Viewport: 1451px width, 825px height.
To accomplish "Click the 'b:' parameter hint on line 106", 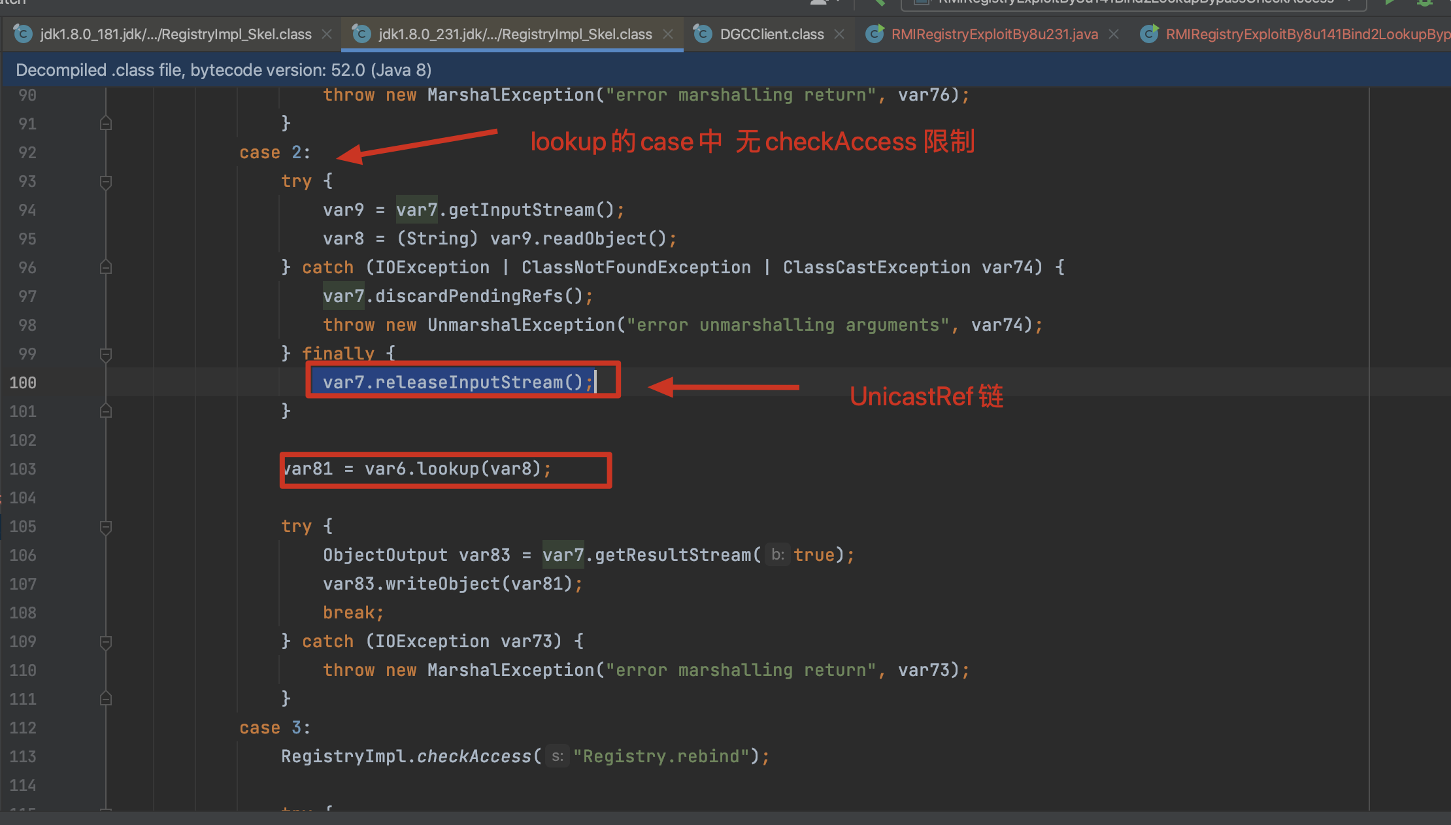I will [777, 555].
